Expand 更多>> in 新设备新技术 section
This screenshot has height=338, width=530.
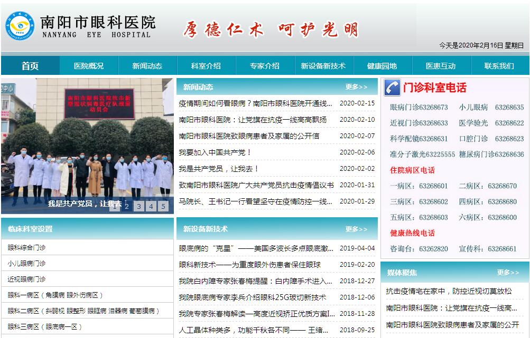click(x=356, y=229)
